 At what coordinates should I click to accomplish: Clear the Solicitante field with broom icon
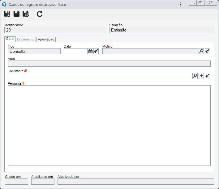coord(208,76)
